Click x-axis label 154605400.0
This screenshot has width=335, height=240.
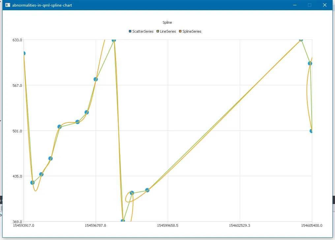(x=312, y=225)
